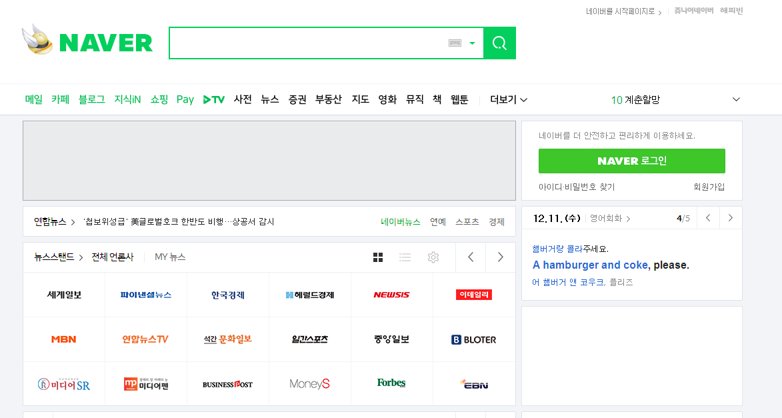The image size is (782, 418).
Task: Expand the 더보기 menu
Action: tap(509, 100)
